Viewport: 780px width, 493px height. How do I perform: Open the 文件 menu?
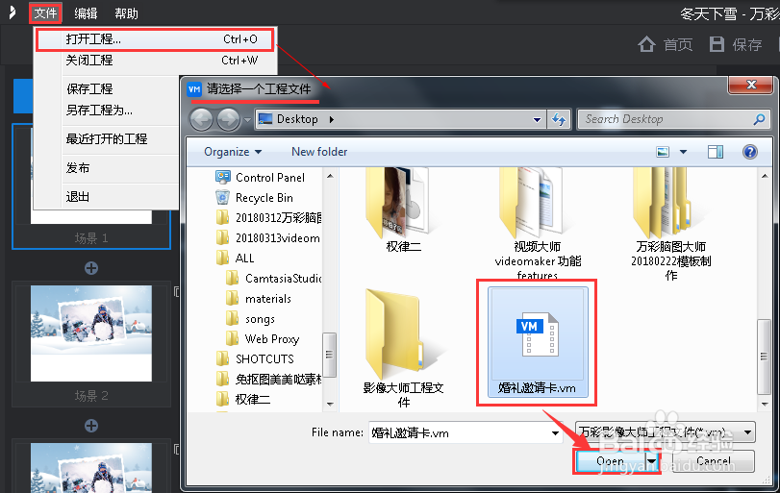tap(45, 13)
